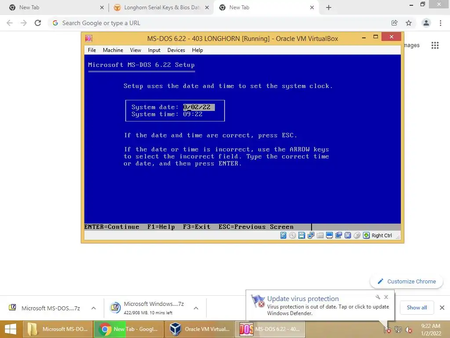Image resolution: width=450 pixels, height=338 pixels.
Task: Switch to the first New Tab in Chrome
Action: (54, 7)
